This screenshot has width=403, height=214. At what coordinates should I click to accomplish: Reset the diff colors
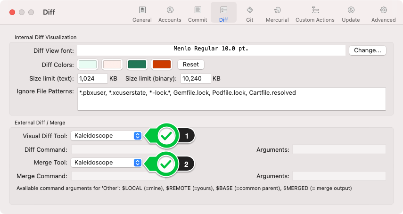(190, 65)
